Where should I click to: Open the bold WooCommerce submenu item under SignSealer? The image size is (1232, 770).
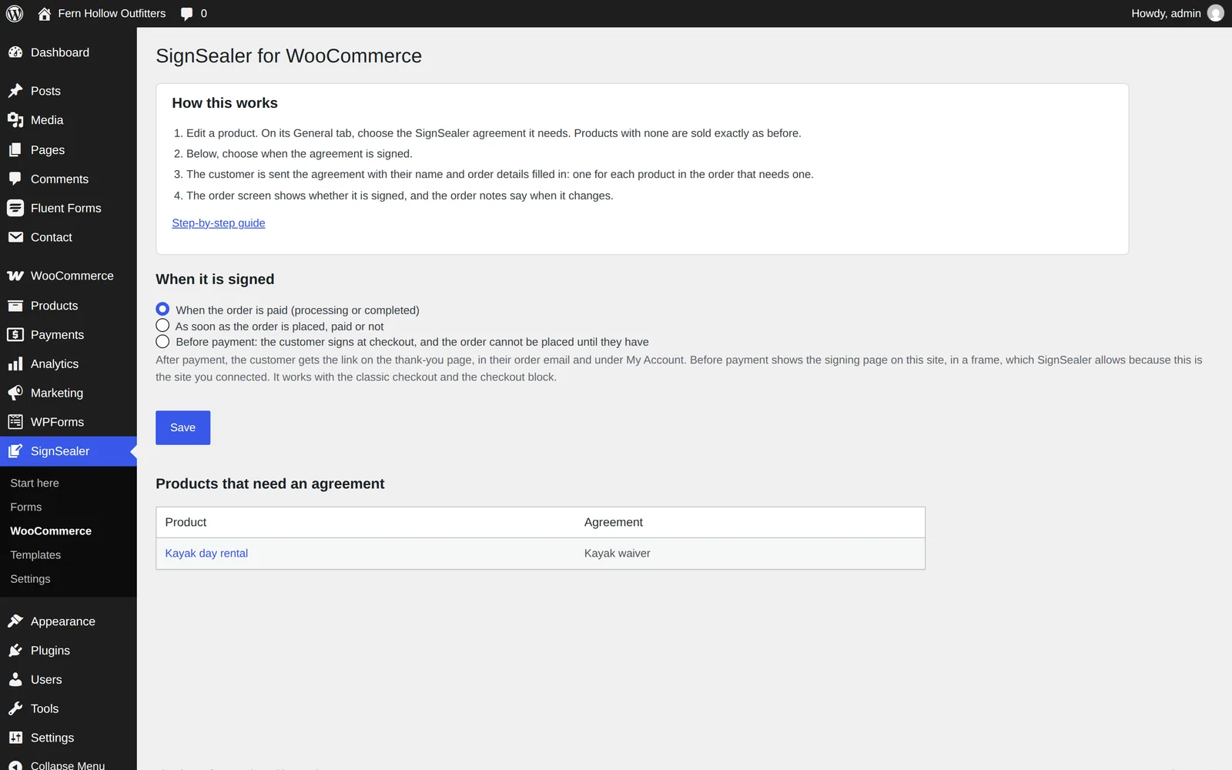(51, 531)
